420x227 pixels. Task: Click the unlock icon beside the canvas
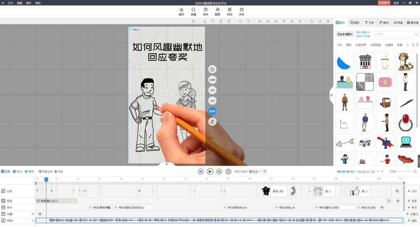212,69
